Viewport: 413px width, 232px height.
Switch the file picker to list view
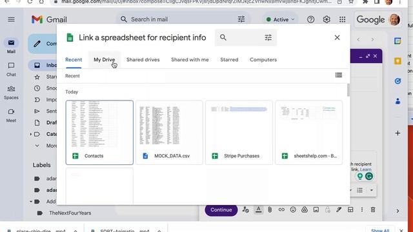338,75
